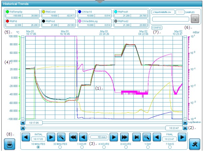
Task: Click the gray RtdProd2 color indicator
Action: (x=116, y=21)
